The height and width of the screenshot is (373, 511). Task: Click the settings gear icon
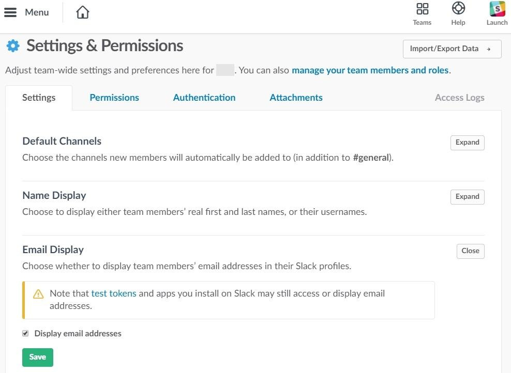pyautogui.click(x=13, y=45)
